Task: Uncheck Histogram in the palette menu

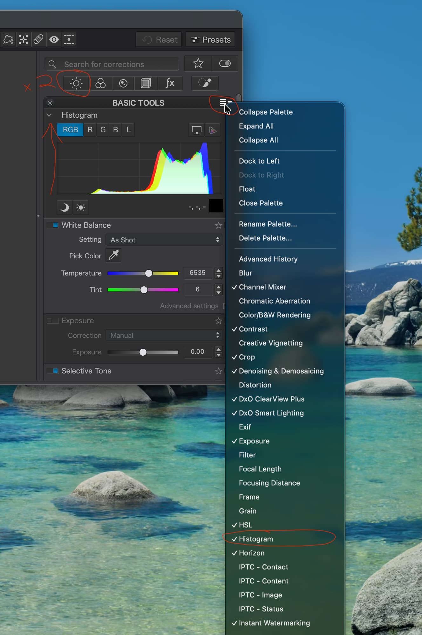Action: click(x=256, y=539)
